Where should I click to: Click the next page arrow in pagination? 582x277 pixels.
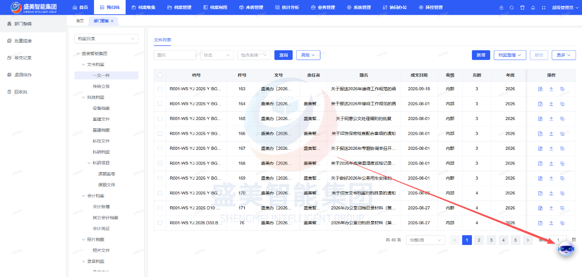point(528,240)
